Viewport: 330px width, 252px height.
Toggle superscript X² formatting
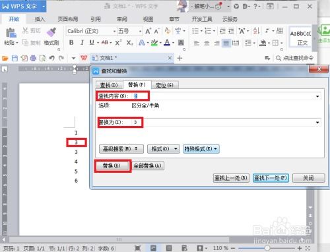point(118,42)
